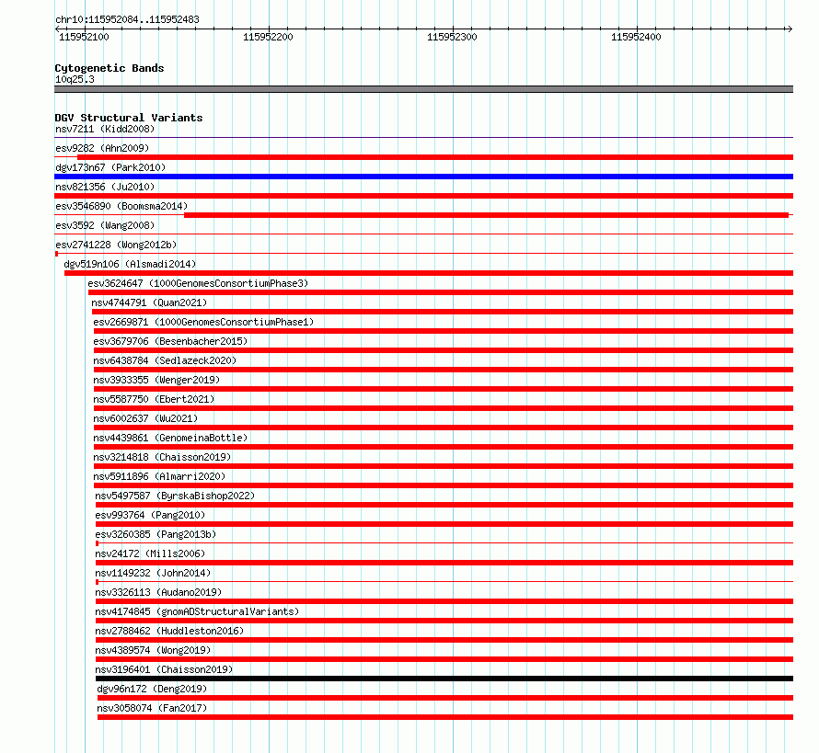Screen dimensions: 819x753
Task: Open the Cytogenetic Bands track title
Action: pos(110,68)
